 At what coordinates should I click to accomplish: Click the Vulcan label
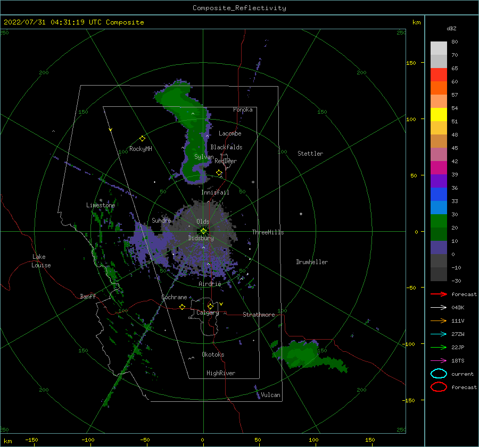[270, 395]
